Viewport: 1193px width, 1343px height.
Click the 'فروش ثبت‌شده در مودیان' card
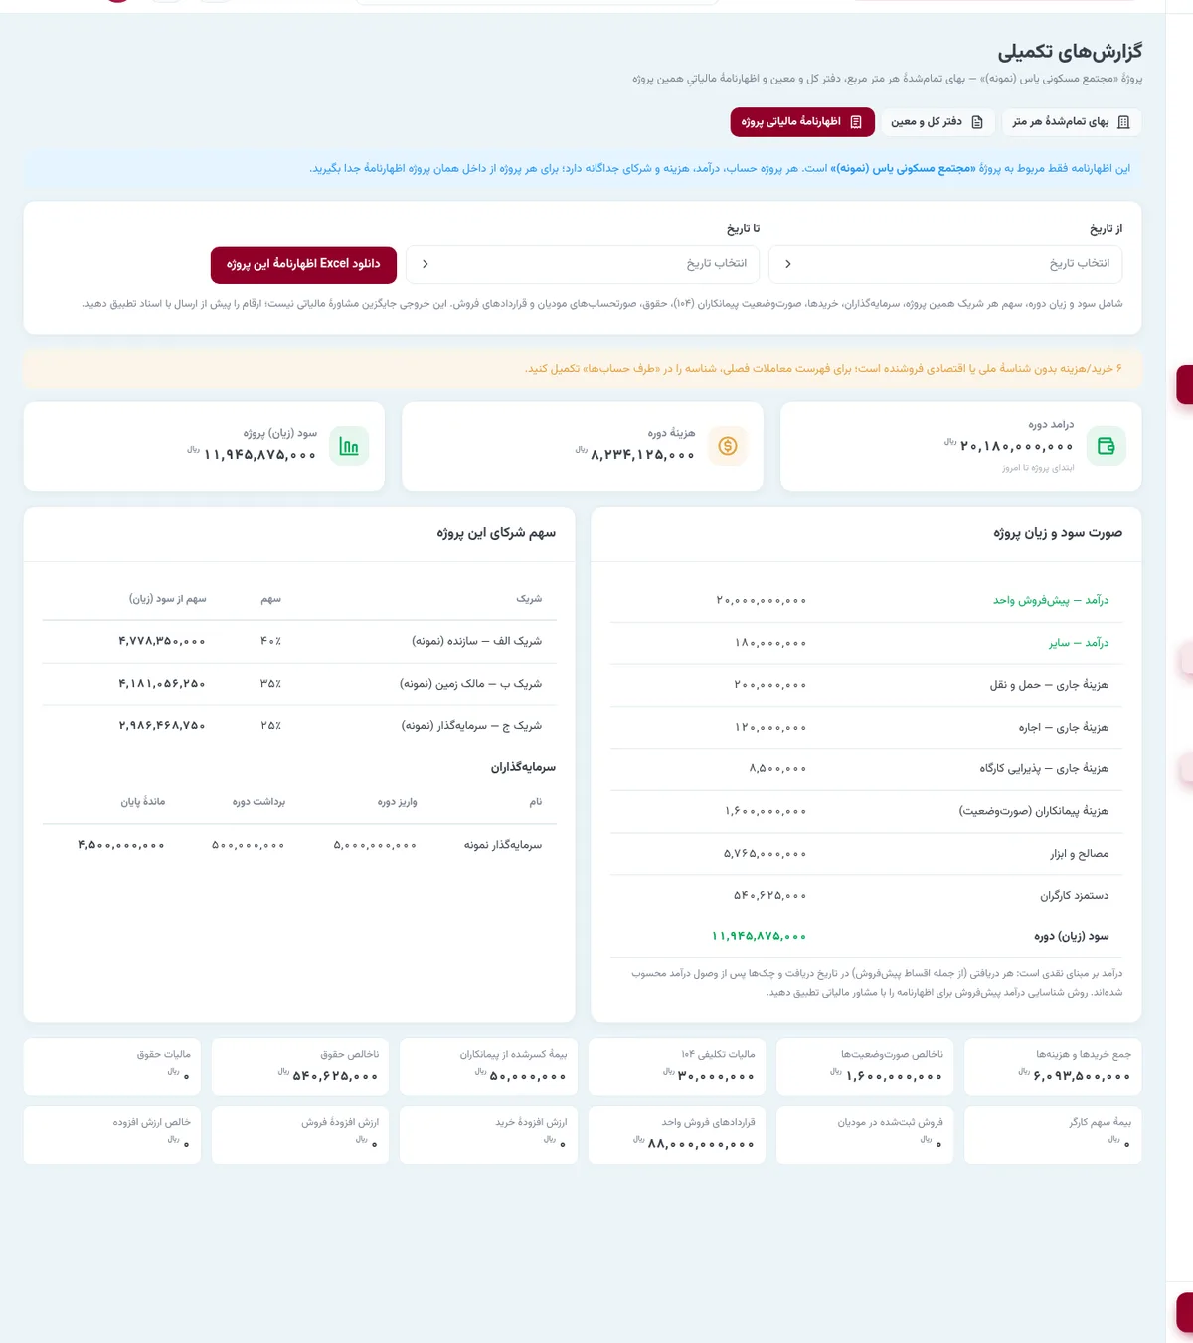tap(865, 1135)
